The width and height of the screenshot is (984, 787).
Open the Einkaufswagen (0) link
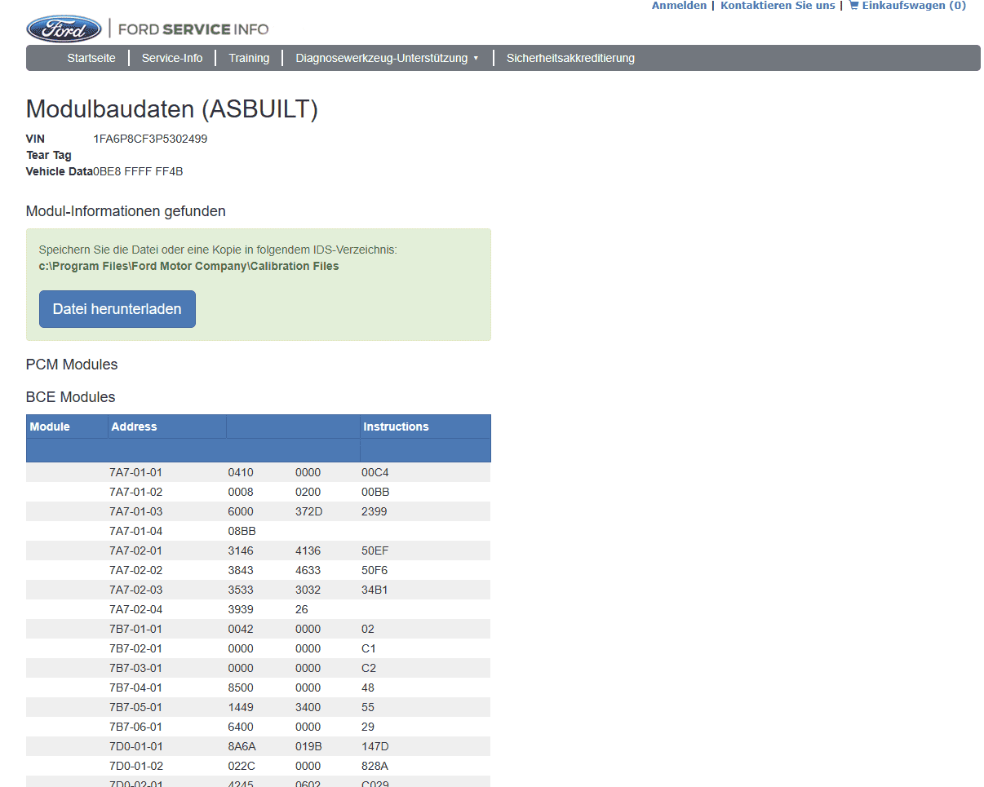(x=914, y=5)
